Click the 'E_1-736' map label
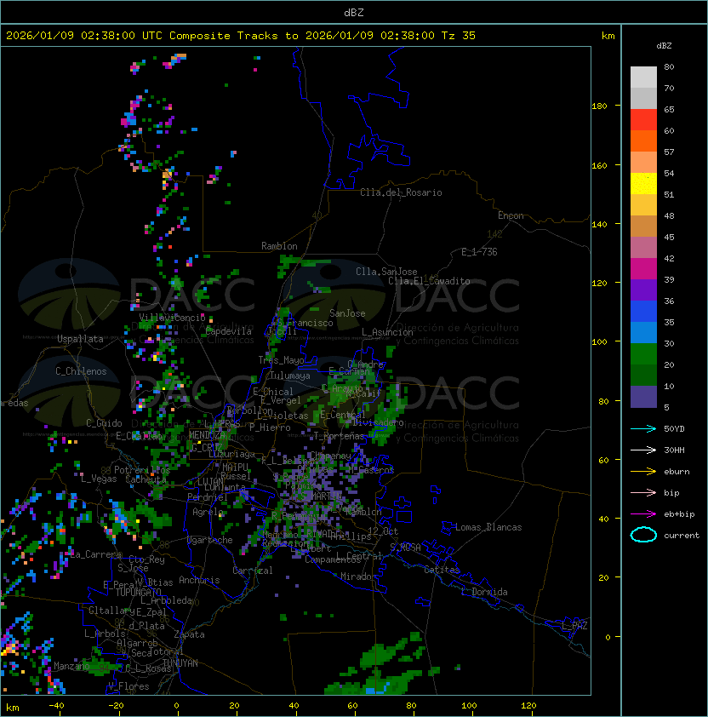The image size is (708, 717). pos(479,252)
